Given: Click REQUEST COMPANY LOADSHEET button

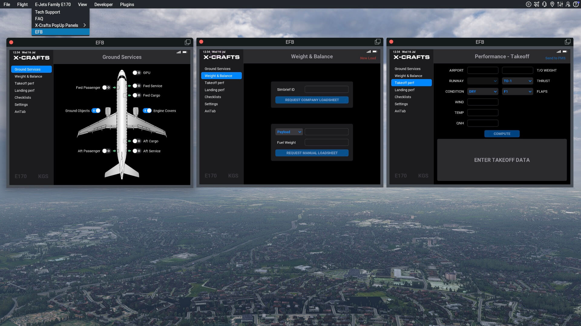Looking at the screenshot, I should click(312, 100).
